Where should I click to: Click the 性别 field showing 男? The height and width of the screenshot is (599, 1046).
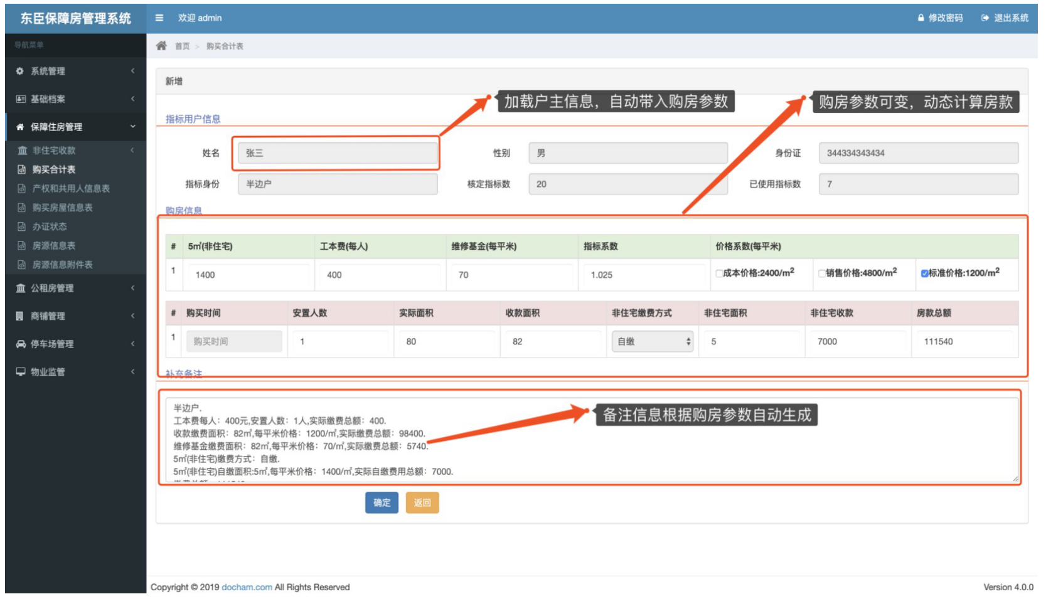point(628,153)
